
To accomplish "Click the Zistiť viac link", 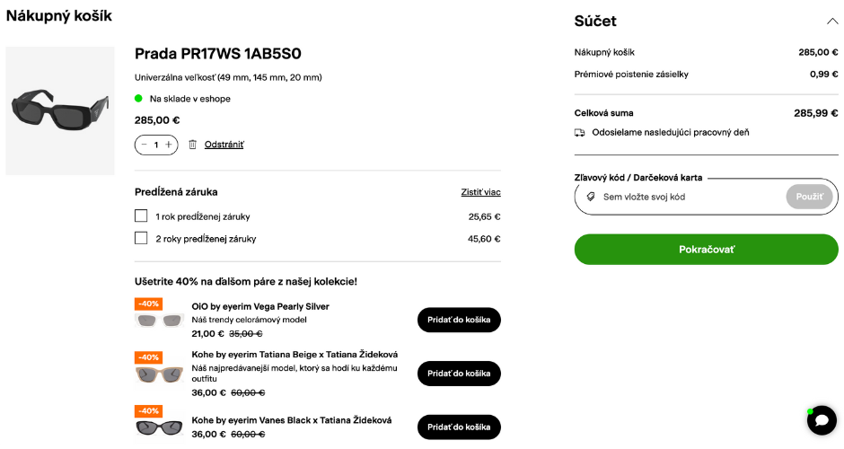I will [x=480, y=192].
